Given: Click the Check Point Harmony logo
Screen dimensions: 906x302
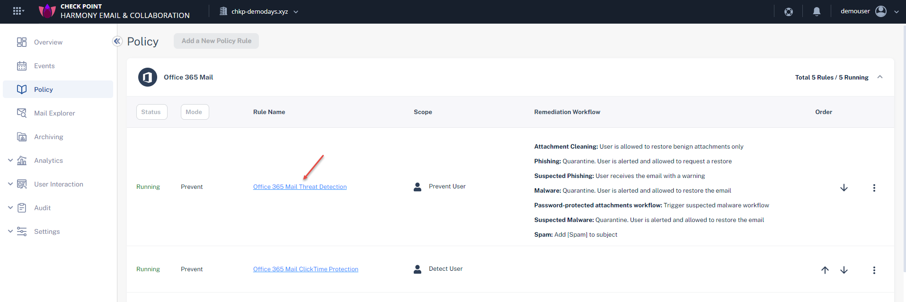Looking at the screenshot, I should pos(47,11).
